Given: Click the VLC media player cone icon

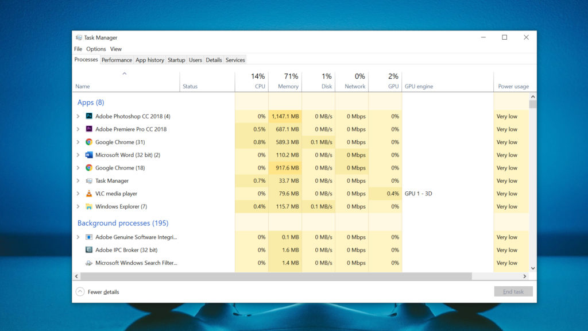Looking at the screenshot, I should [89, 193].
